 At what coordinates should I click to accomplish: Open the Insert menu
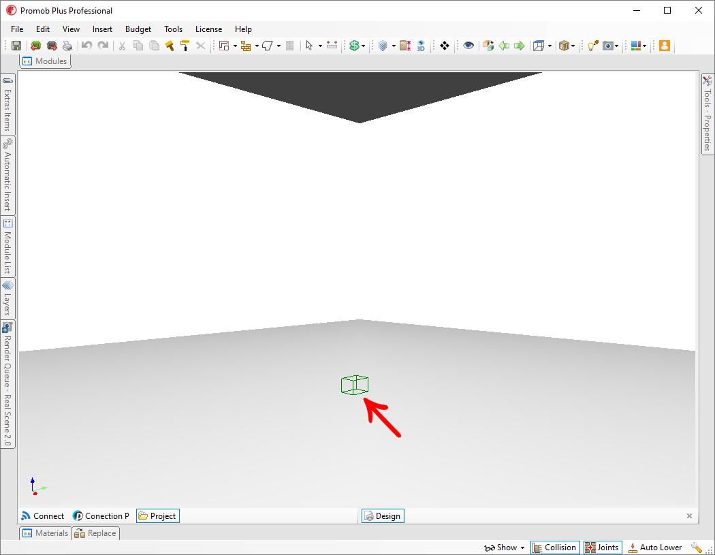click(x=103, y=29)
